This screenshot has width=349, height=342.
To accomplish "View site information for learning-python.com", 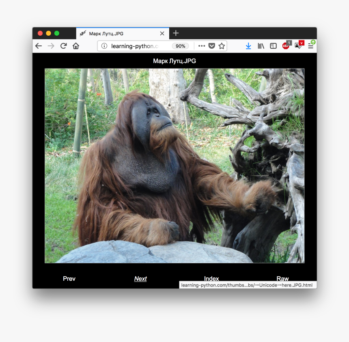I will (105, 46).
